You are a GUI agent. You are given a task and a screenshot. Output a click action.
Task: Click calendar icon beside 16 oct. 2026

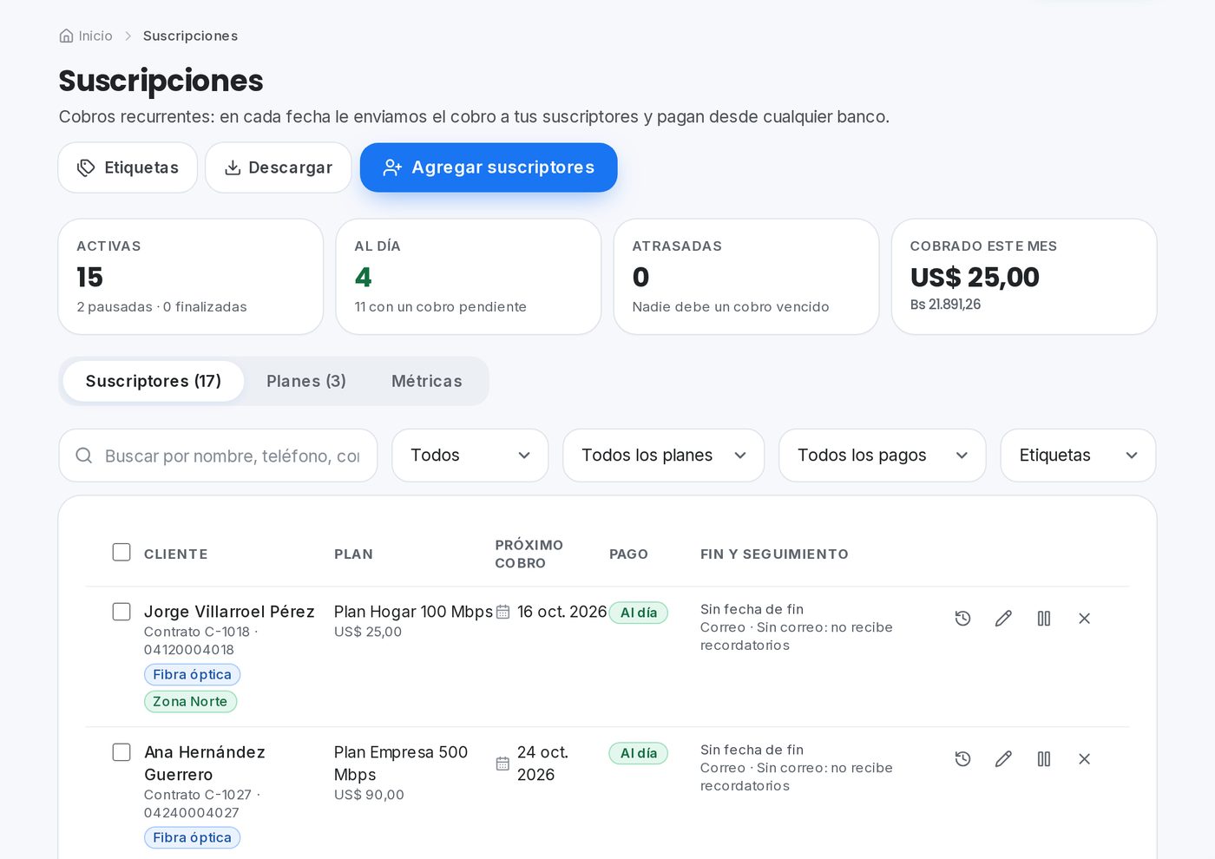[502, 613]
